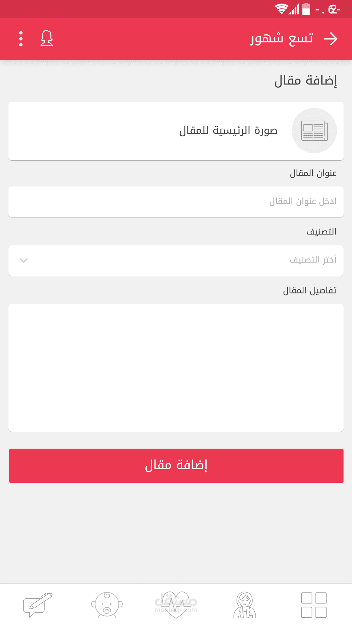Tap the battery indicator in status bar

306,9
